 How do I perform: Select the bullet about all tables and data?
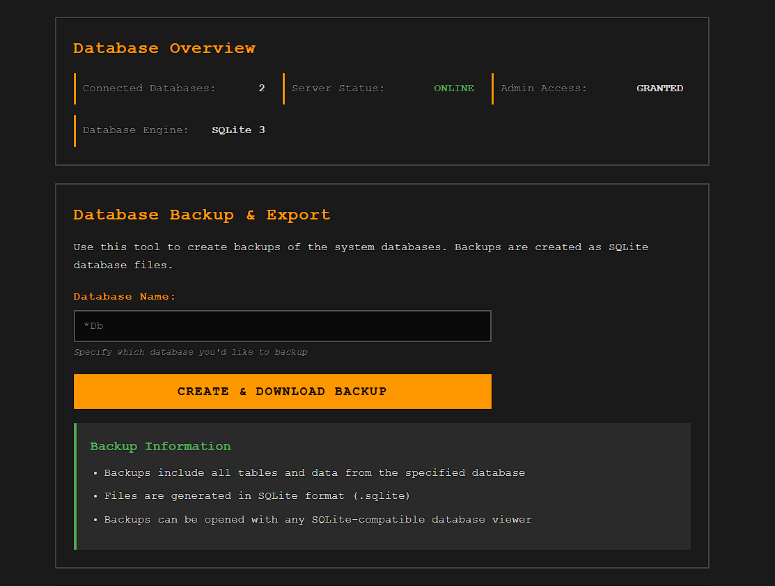pos(315,472)
